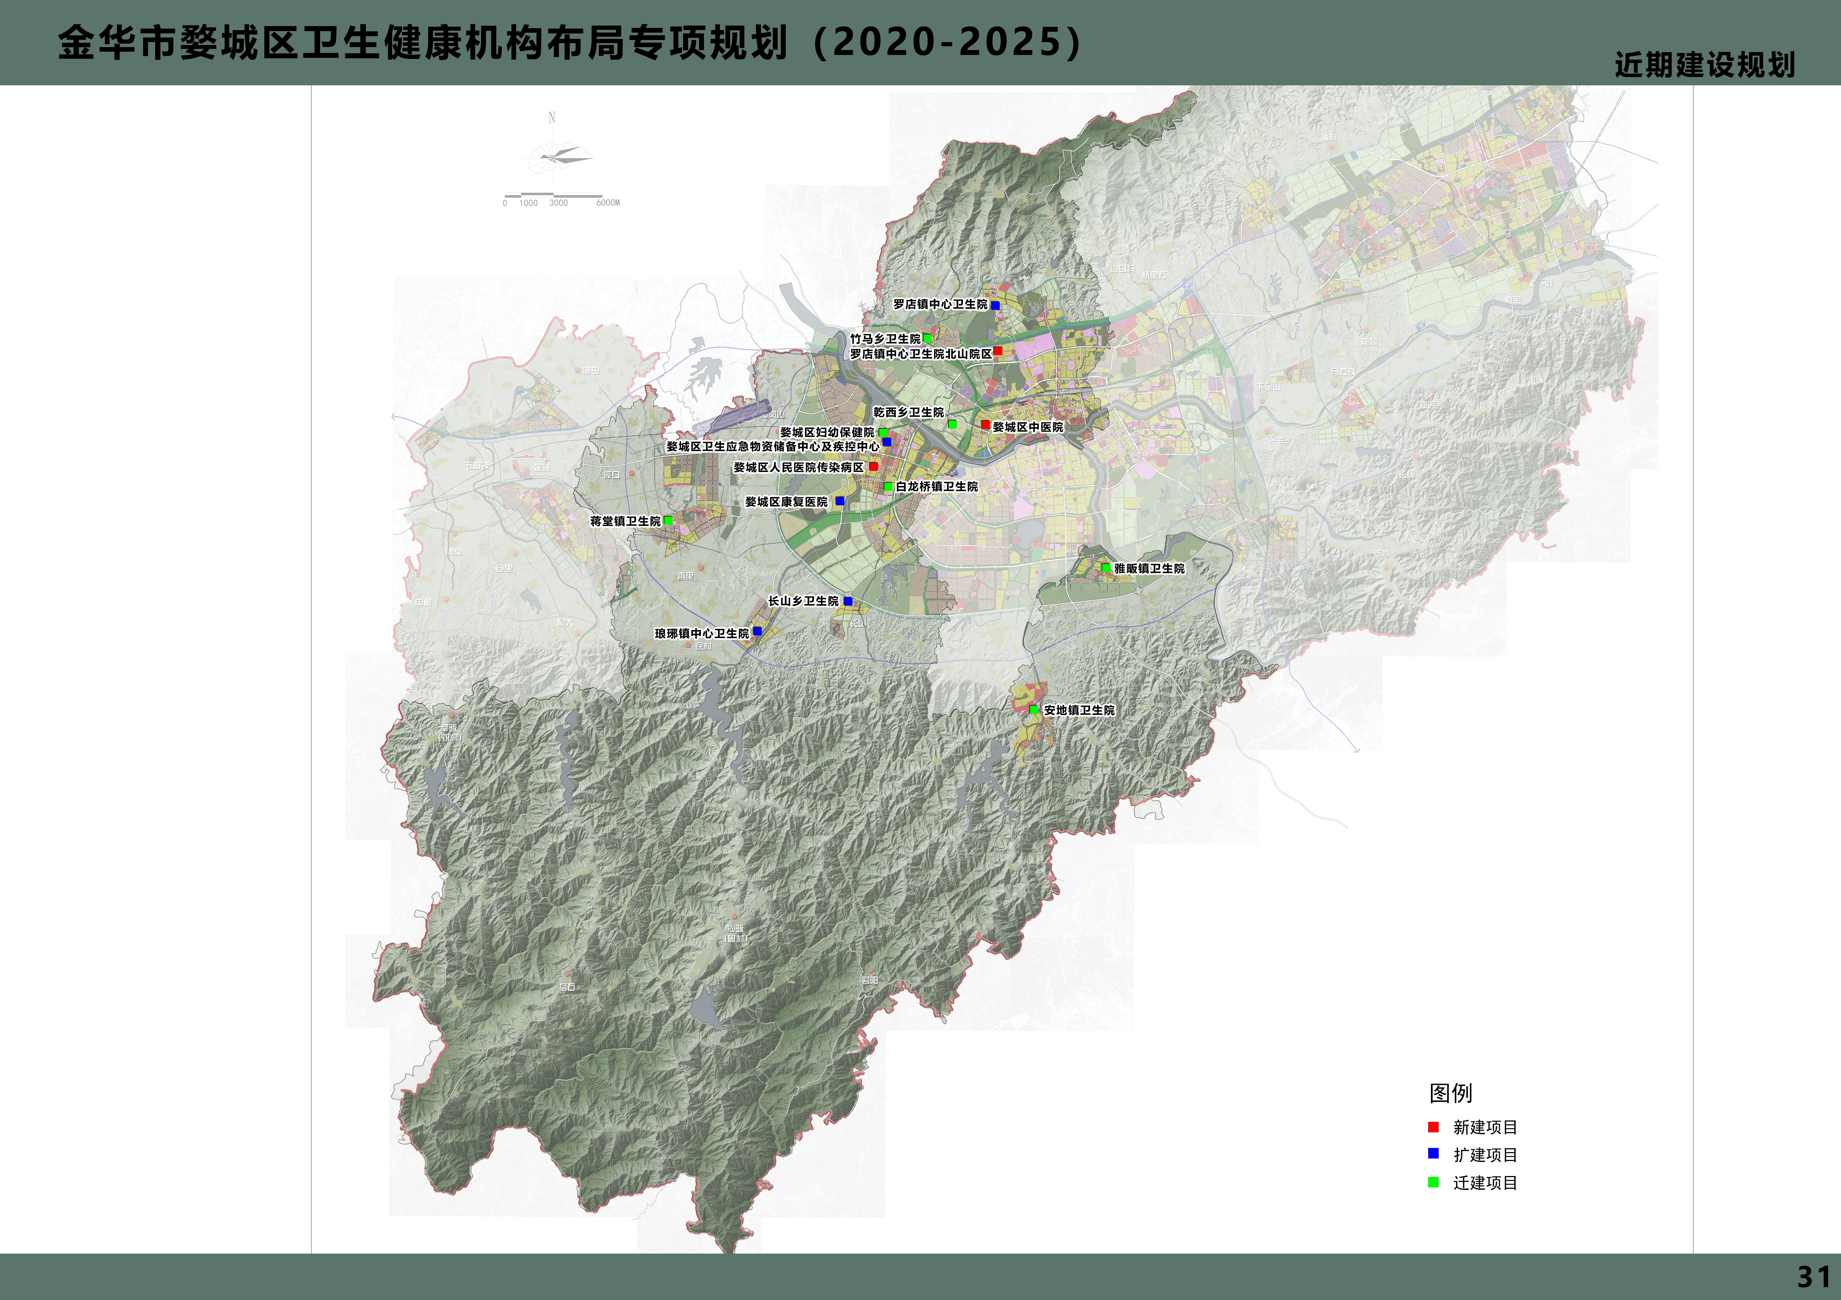Click the 婺城区卫生应急物资储备中心及疾控中心 label
The image size is (1841, 1300).
773,446
